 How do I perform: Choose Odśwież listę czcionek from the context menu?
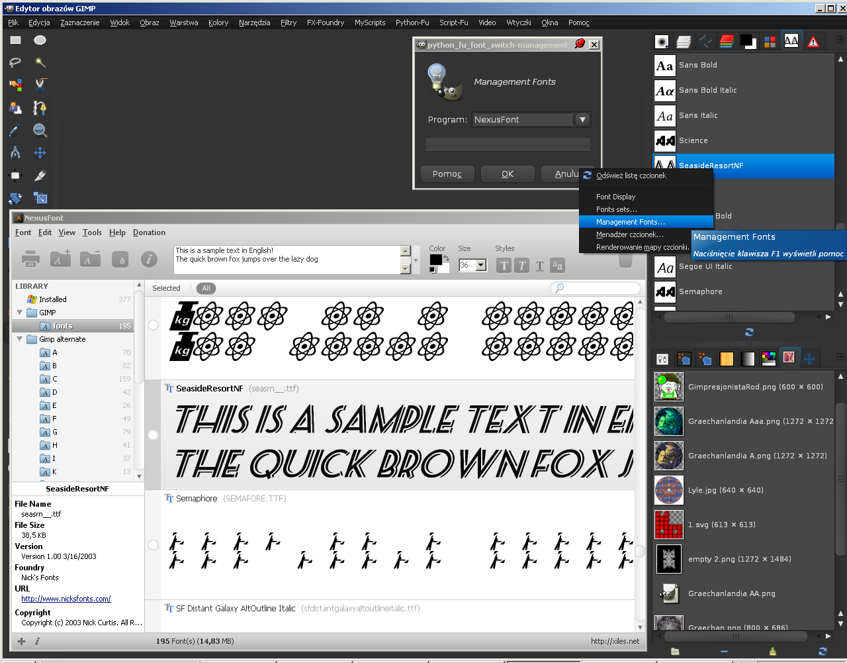coord(646,176)
